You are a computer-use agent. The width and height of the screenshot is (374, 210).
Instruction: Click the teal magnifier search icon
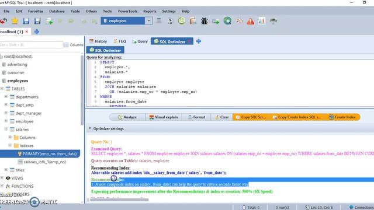(227, 21)
